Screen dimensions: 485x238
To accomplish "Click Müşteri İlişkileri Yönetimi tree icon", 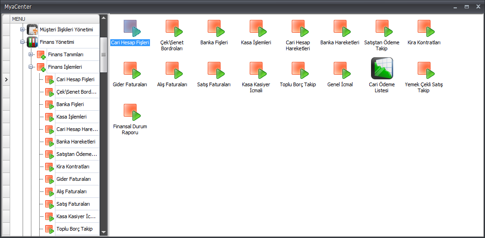I will click(32, 30).
